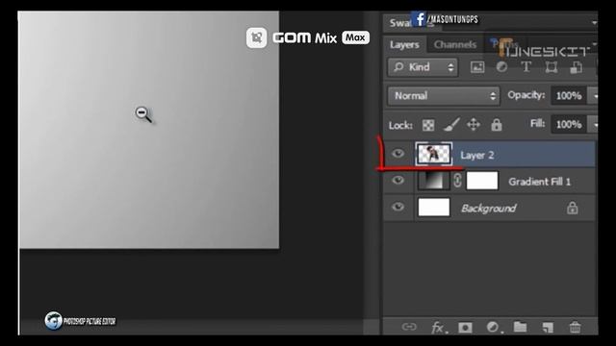Link layers icon at panel bottom
616x346 pixels.
[x=409, y=327]
